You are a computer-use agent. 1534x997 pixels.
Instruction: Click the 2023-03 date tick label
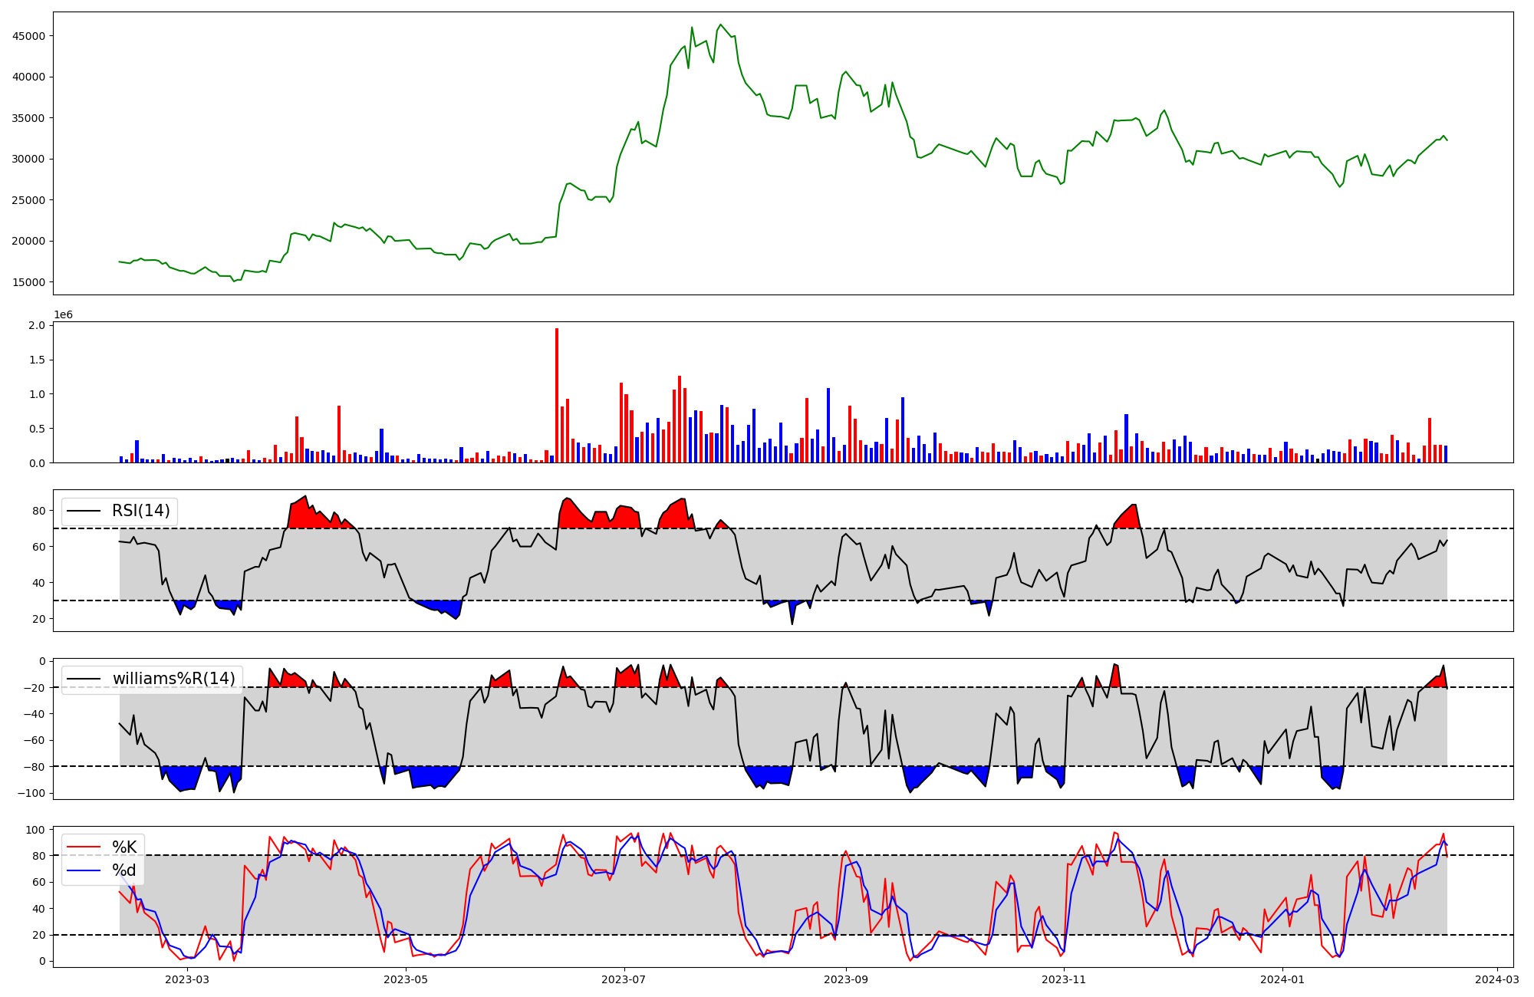point(187,979)
